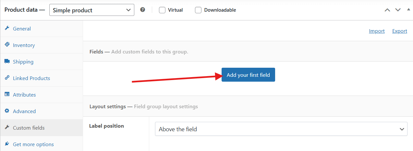Click the Custom fields wrench icon
The image size is (413, 151).
(x=7, y=127)
